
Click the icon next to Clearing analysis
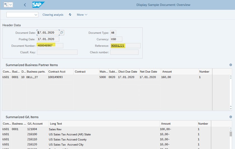click(70, 15)
